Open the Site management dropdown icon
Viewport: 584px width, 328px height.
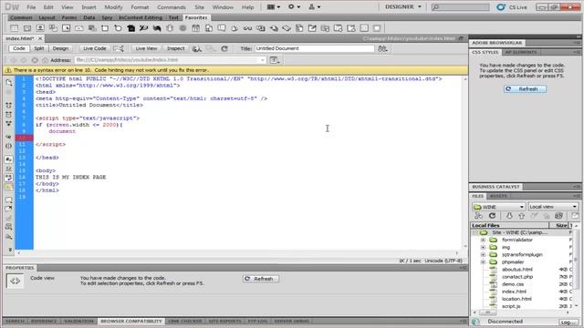coord(314,7)
